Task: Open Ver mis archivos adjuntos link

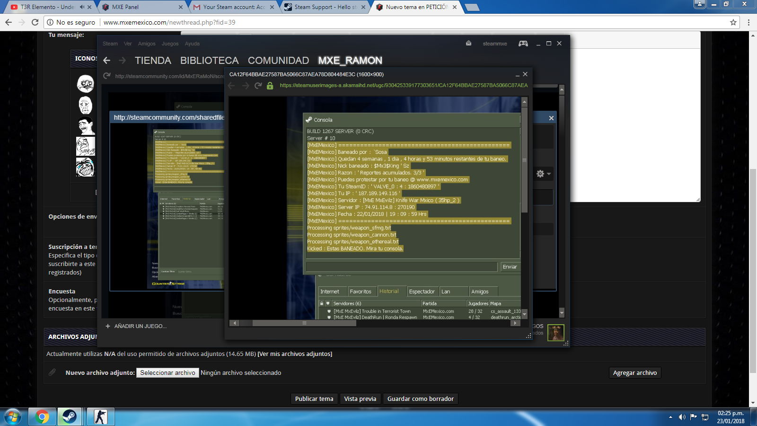Action: 295,354
